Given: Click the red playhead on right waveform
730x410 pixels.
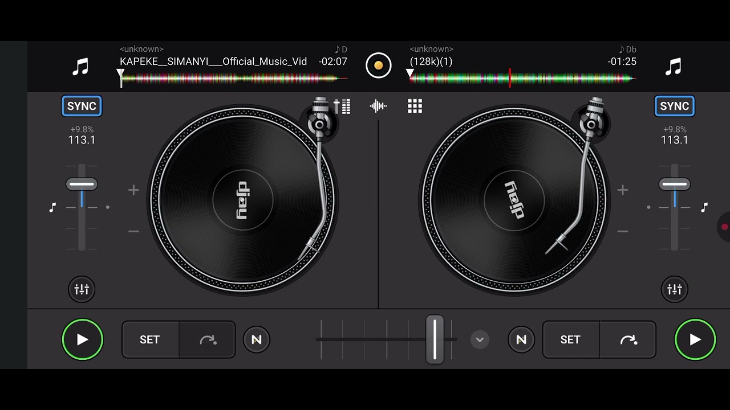Looking at the screenshot, I should coord(509,78).
